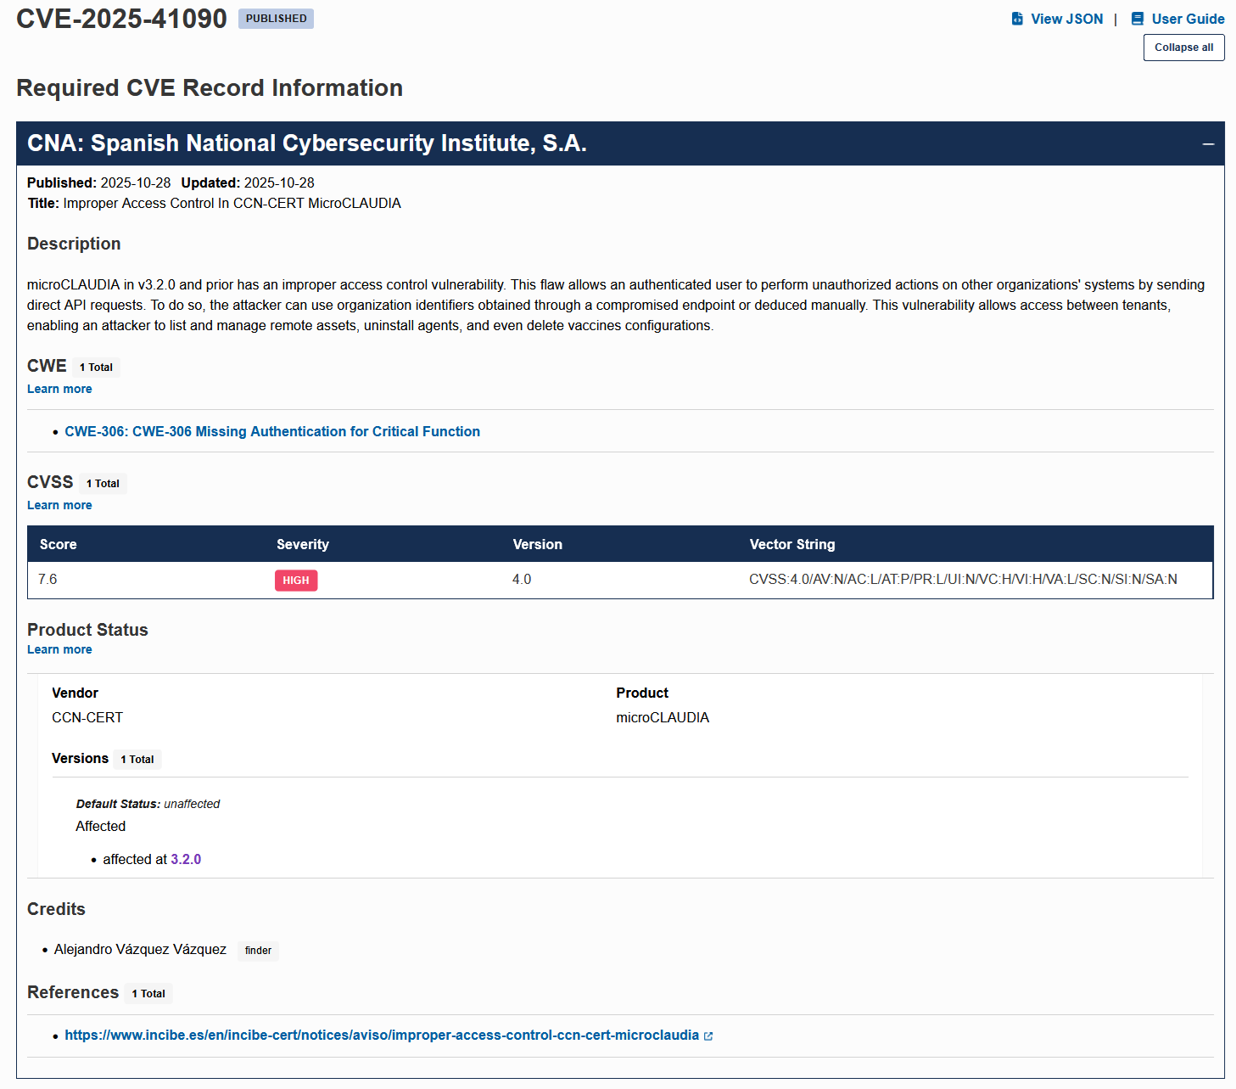The height and width of the screenshot is (1089, 1236).
Task: Click the Product label
Action: pyautogui.click(x=642, y=693)
